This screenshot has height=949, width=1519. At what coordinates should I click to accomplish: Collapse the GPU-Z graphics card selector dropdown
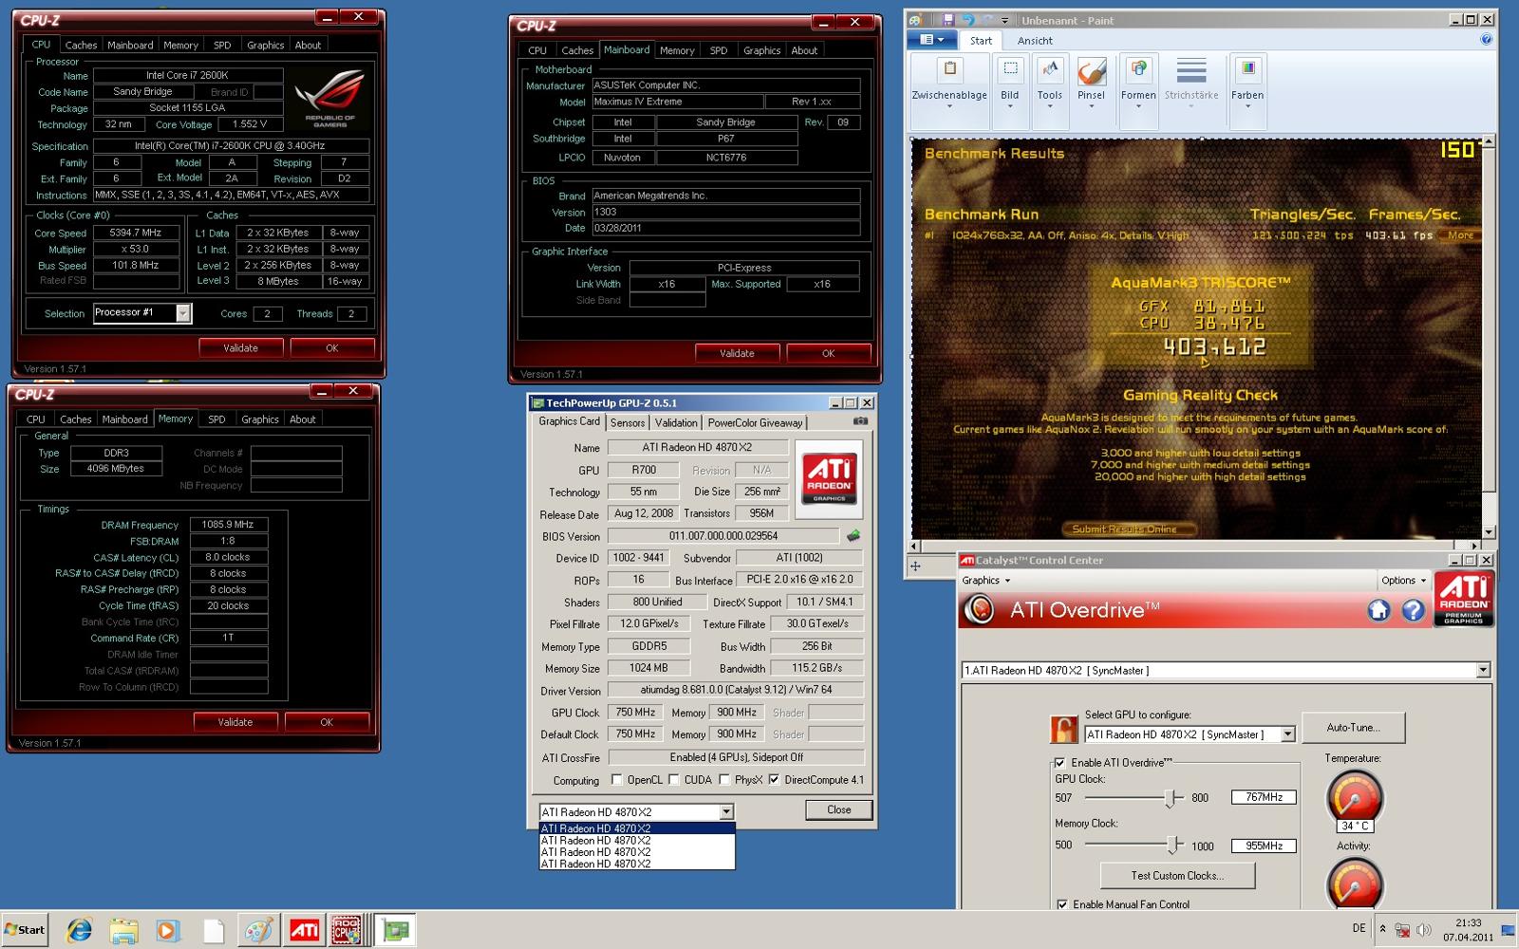(726, 812)
